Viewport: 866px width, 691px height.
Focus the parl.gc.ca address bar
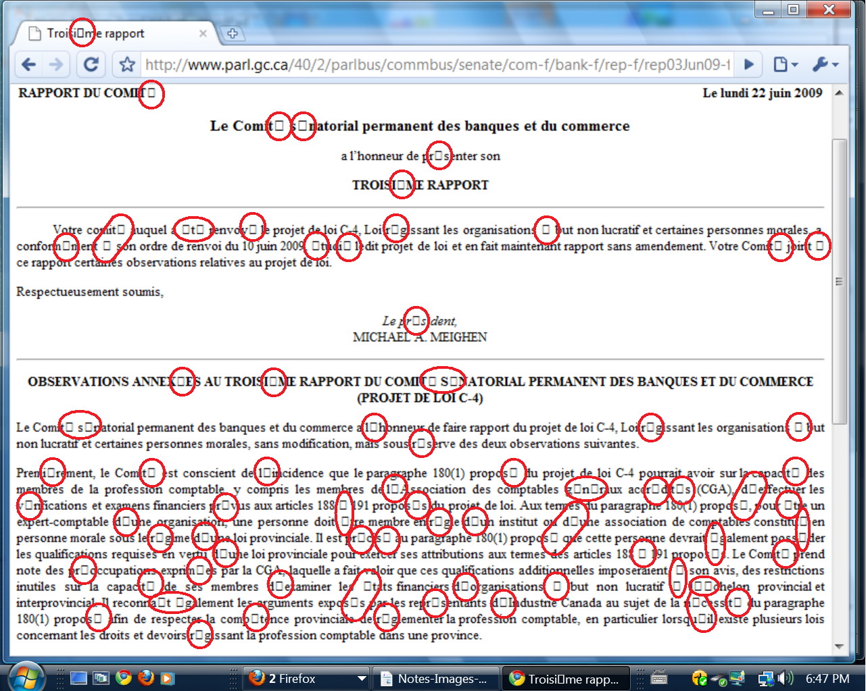click(437, 65)
